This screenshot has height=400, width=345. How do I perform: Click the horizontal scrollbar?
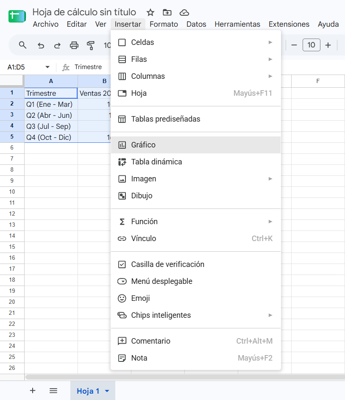point(185,377)
